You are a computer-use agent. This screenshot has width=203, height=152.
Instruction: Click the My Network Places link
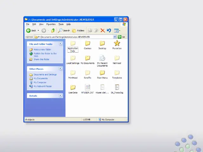[43, 86]
